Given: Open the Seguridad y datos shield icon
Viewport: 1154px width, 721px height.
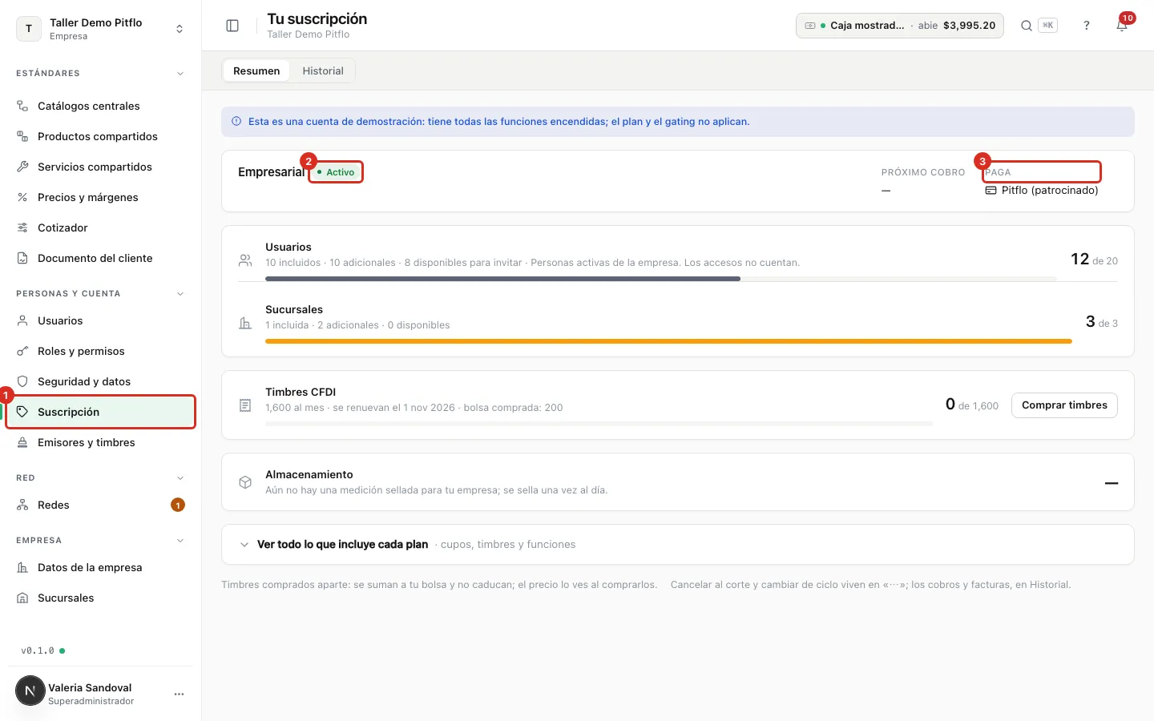Looking at the screenshot, I should tap(22, 381).
